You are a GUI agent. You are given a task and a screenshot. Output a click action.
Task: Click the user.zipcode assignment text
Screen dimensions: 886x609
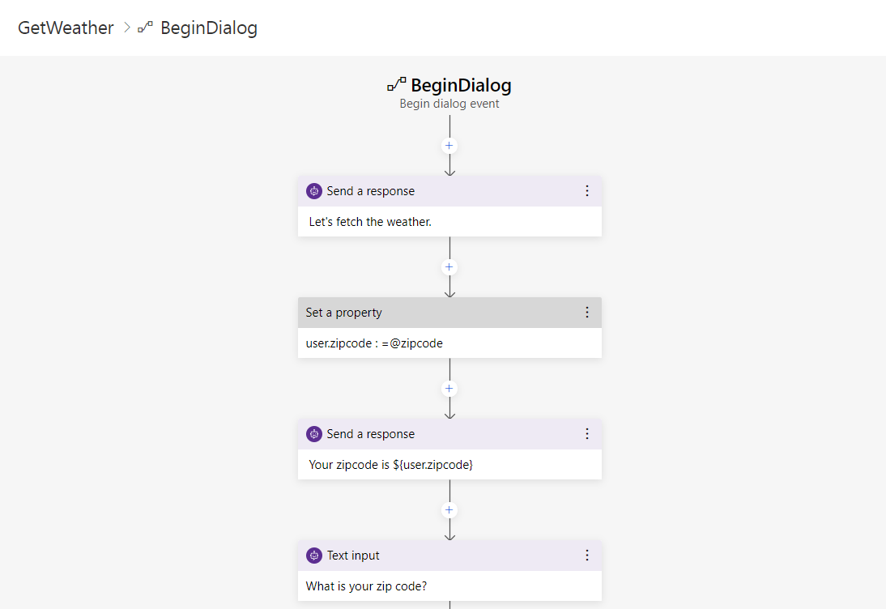pos(374,343)
